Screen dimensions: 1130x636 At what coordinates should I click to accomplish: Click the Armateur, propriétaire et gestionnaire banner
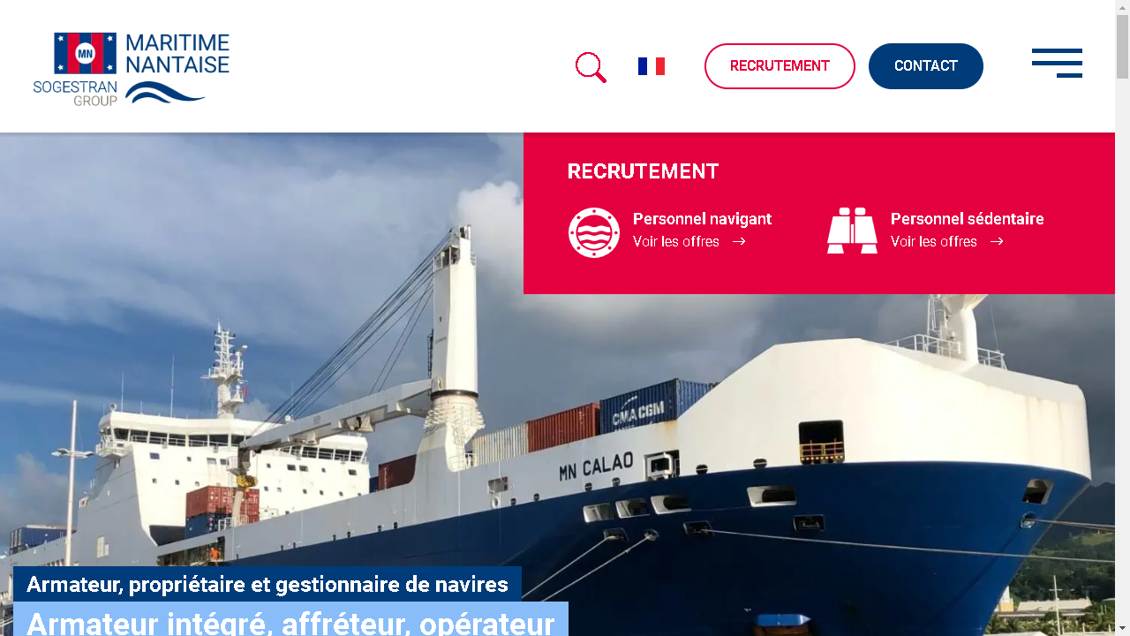267,584
